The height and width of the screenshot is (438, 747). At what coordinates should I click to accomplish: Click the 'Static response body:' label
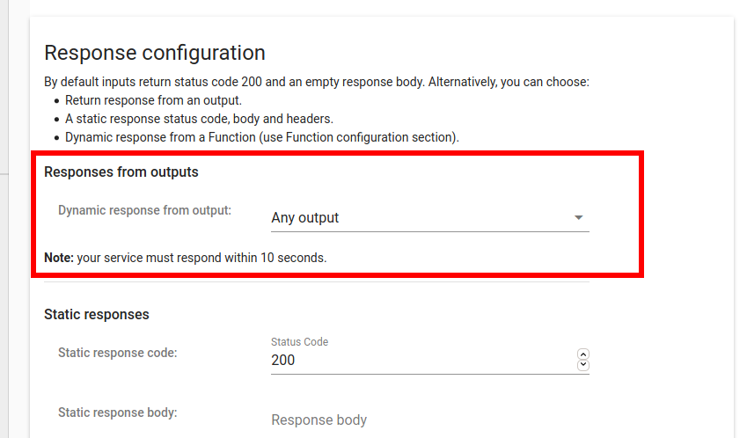(117, 412)
